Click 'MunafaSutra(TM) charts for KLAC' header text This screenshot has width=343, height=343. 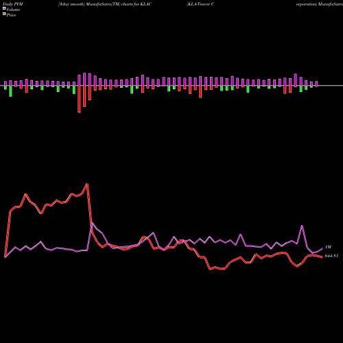point(119,4)
